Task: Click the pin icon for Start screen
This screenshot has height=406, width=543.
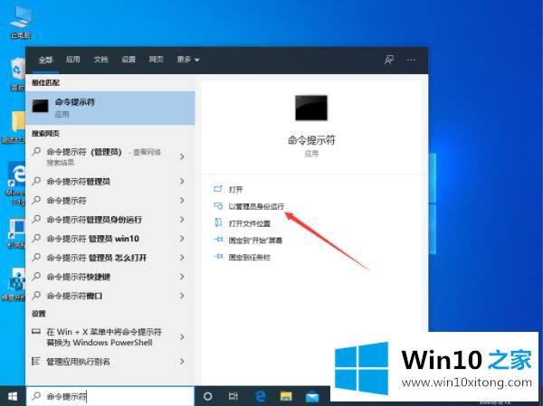Action: pos(218,240)
